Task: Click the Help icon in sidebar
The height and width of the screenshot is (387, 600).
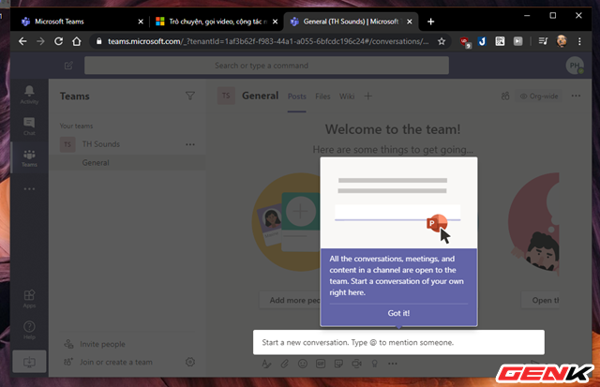Action: 29,329
